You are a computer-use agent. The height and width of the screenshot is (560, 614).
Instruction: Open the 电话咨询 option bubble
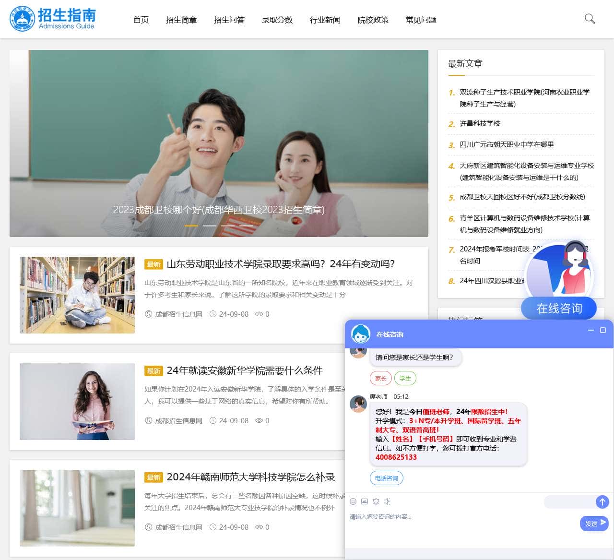pos(386,478)
